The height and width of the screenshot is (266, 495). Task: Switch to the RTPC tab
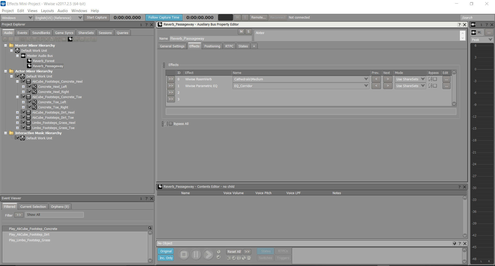229,46
